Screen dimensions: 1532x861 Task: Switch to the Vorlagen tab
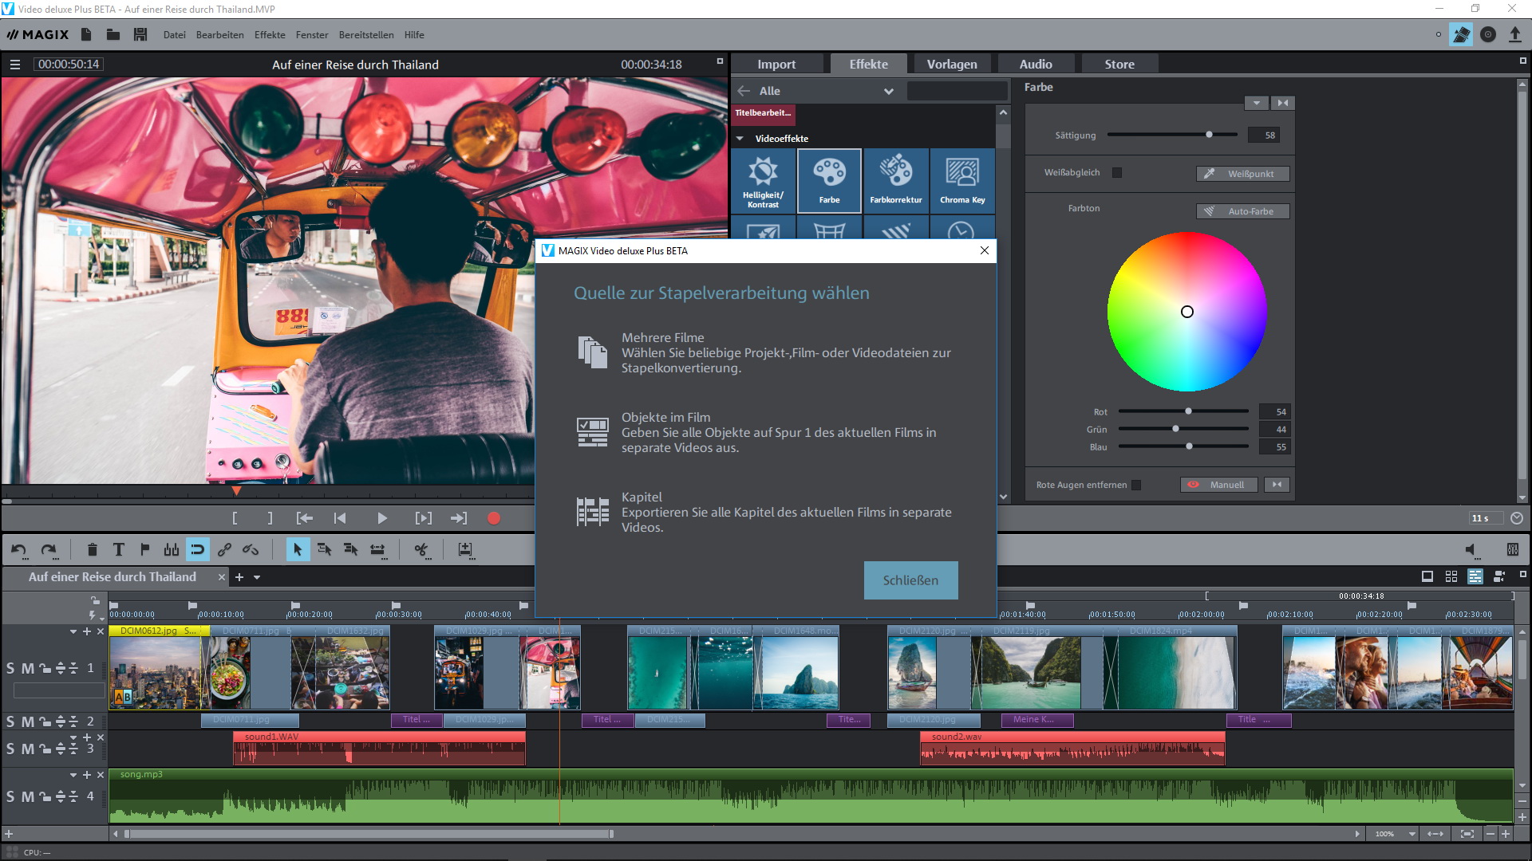tap(951, 64)
